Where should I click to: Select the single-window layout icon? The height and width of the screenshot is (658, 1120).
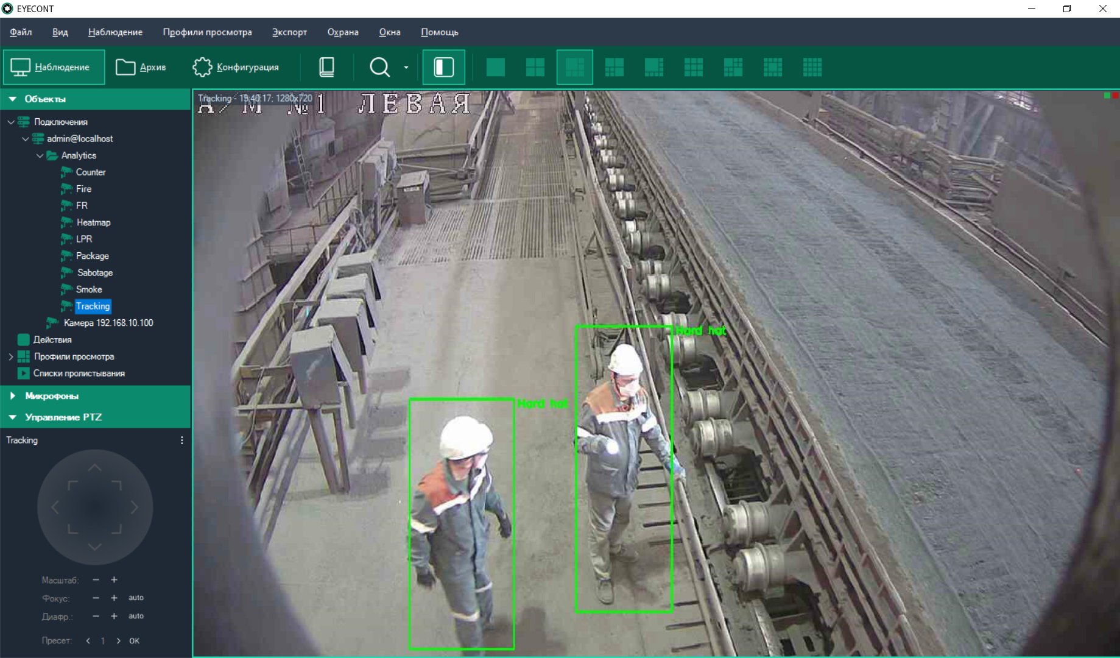click(495, 67)
